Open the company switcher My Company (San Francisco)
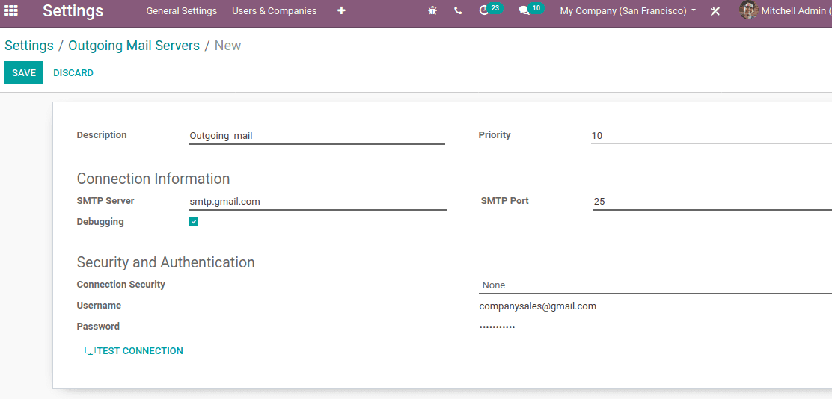The image size is (832, 399). (628, 10)
